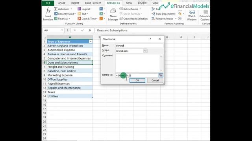This screenshot has width=252, height=141.
Task: Open the FILE tab
Action: tap(48, 3)
